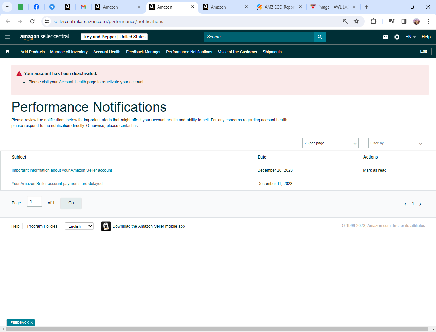This screenshot has width=436, height=332.
Task: Go to Account Health in the nav bar
Action: tap(107, 52)
